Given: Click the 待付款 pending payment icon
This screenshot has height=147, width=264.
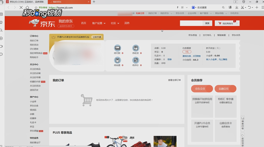Looking at the screenshot, I should (118, 48).
